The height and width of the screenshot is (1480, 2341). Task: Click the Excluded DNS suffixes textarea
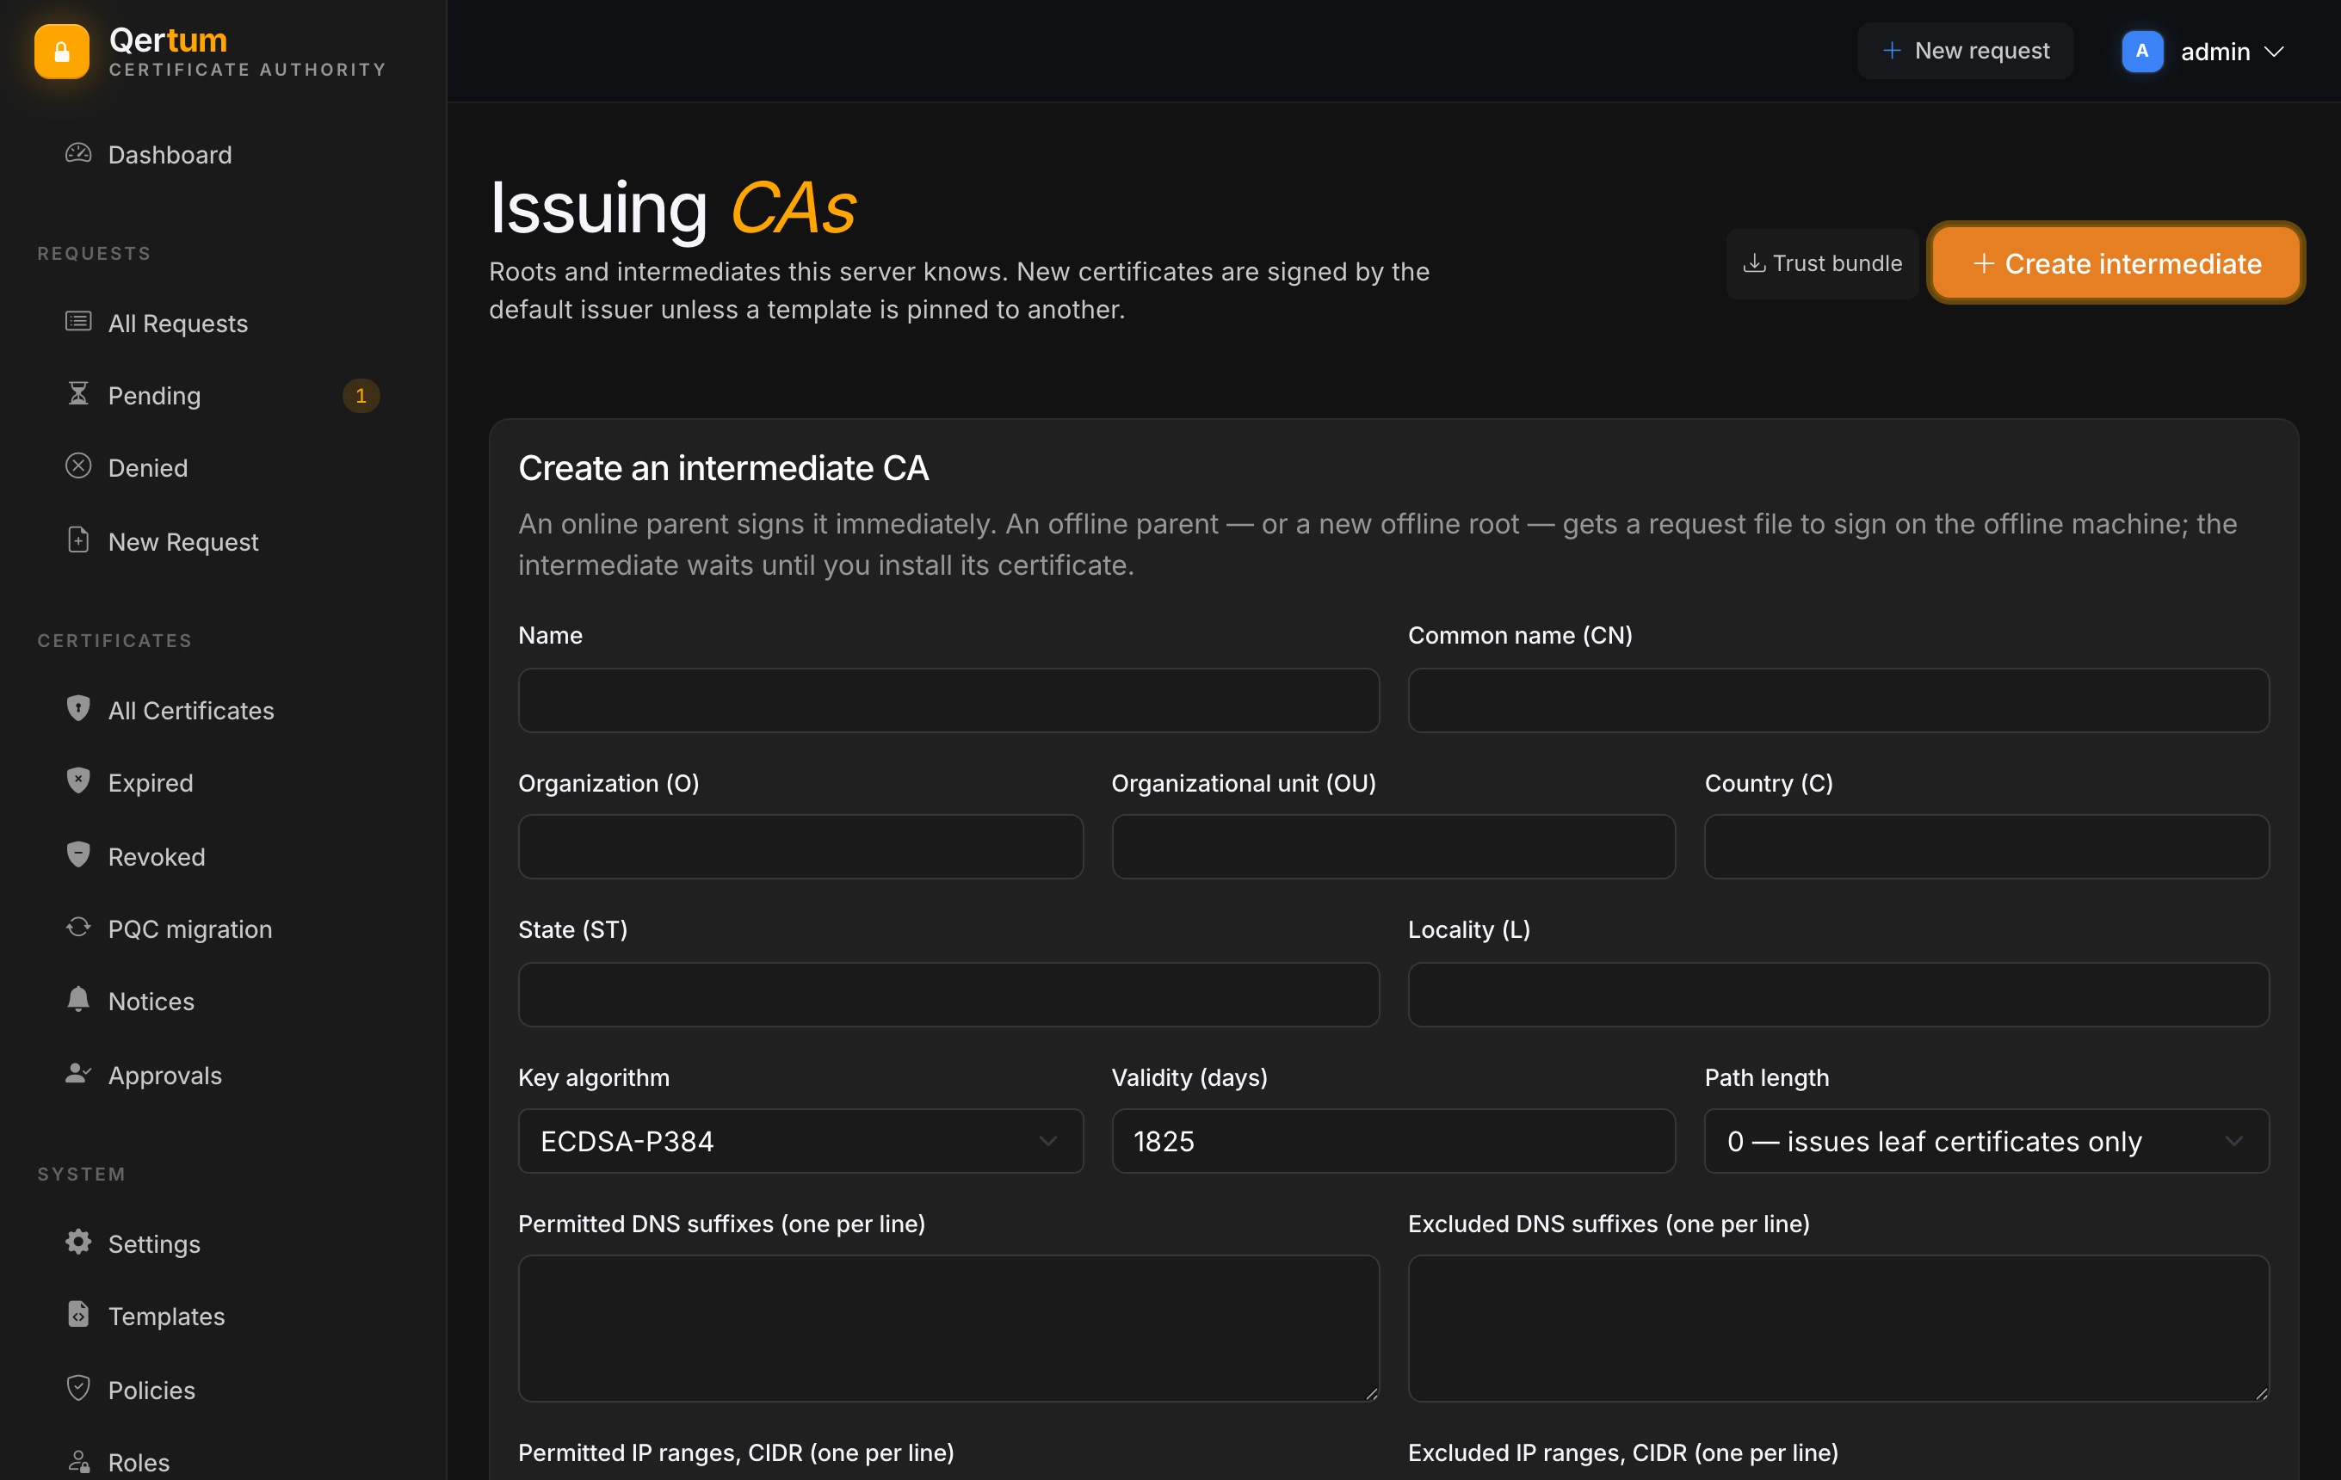(1838, 1328)
